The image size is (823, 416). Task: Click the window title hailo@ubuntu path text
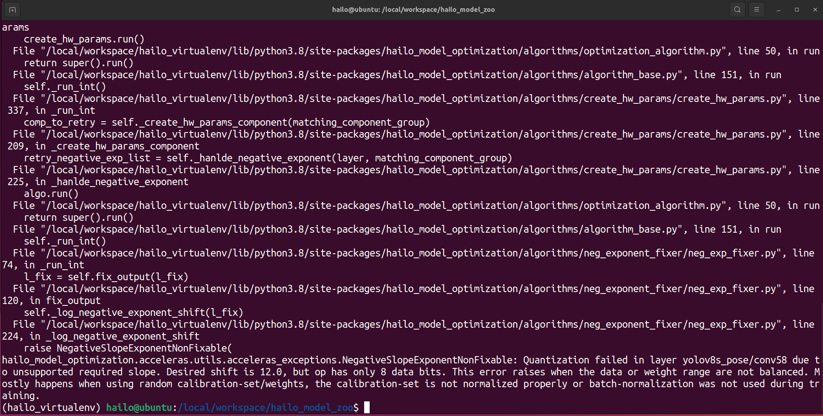[413, 10]
